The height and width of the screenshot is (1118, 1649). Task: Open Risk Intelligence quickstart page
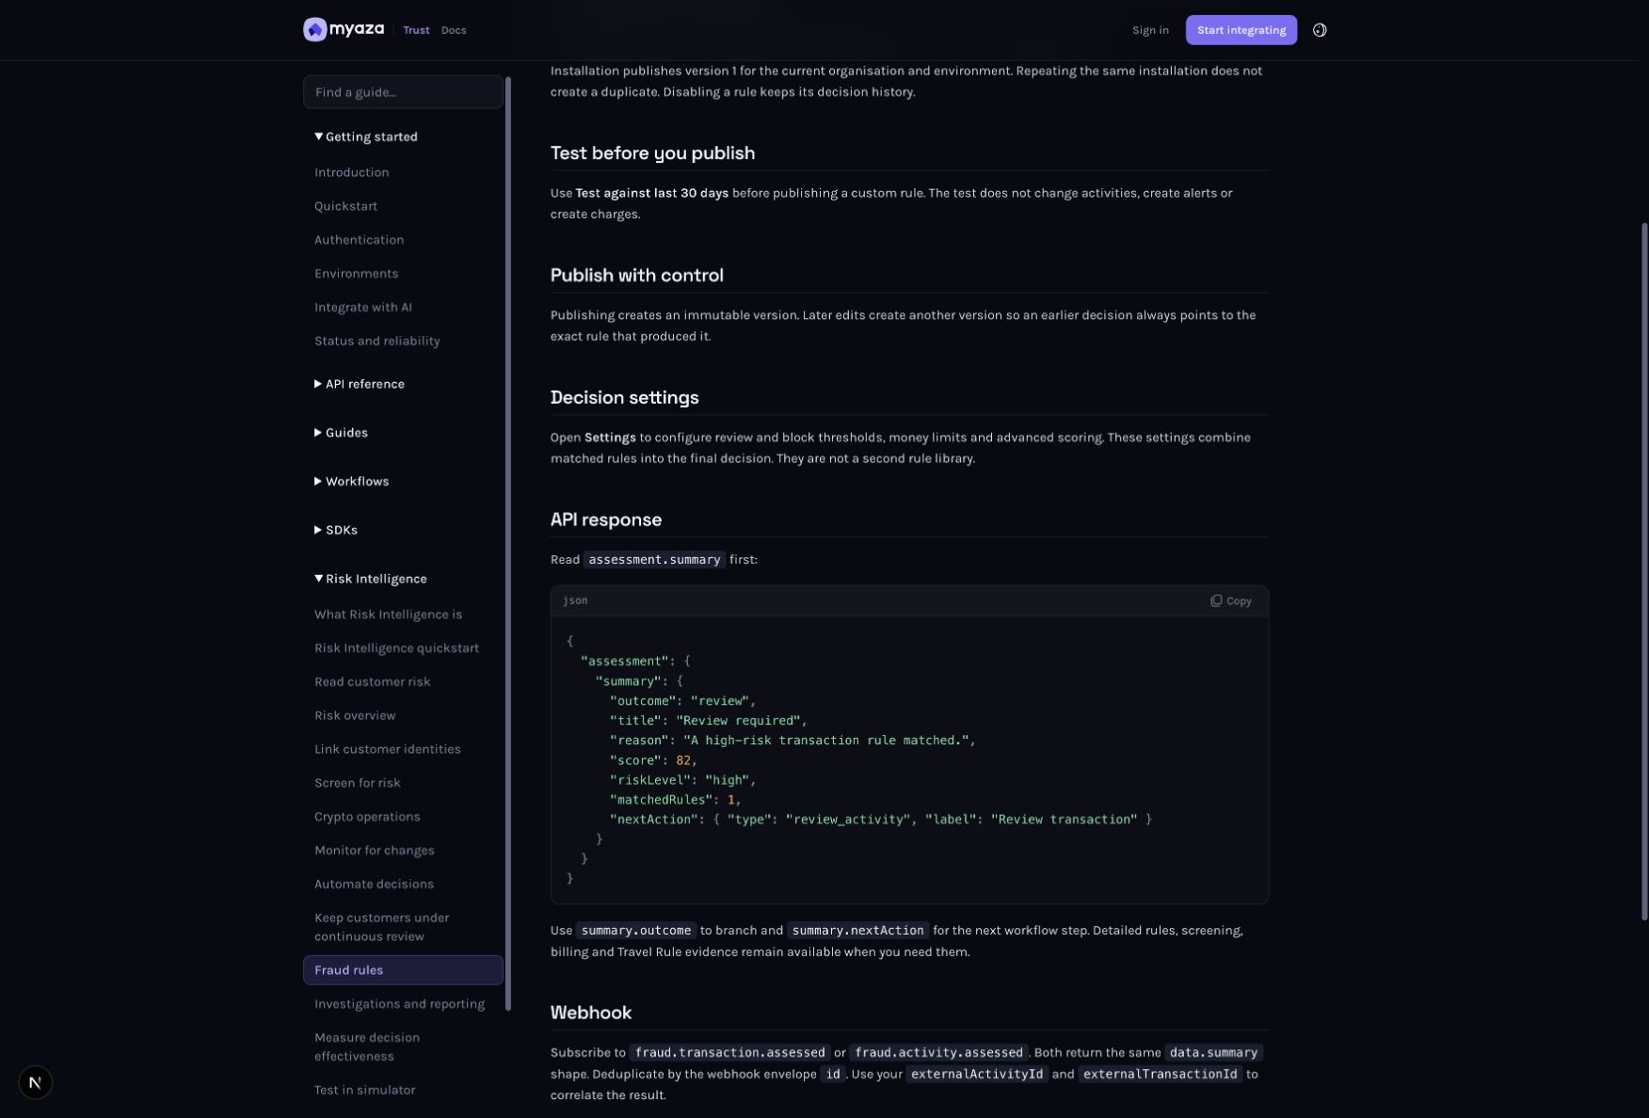[x=396, y=648]
